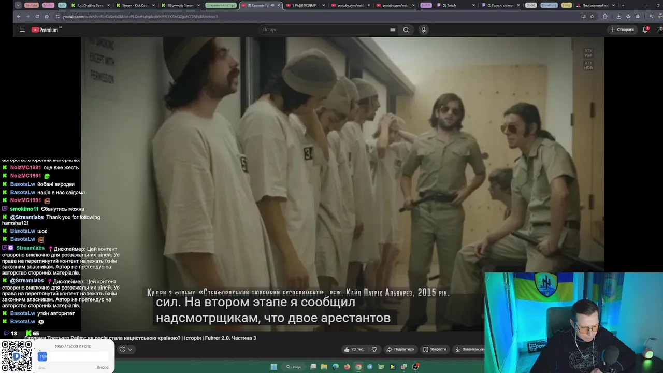Image resolution: width=663 pixels, height=373 pixels.
Task: Click chat message 'утків авторитет'
Action: point(56,313)
